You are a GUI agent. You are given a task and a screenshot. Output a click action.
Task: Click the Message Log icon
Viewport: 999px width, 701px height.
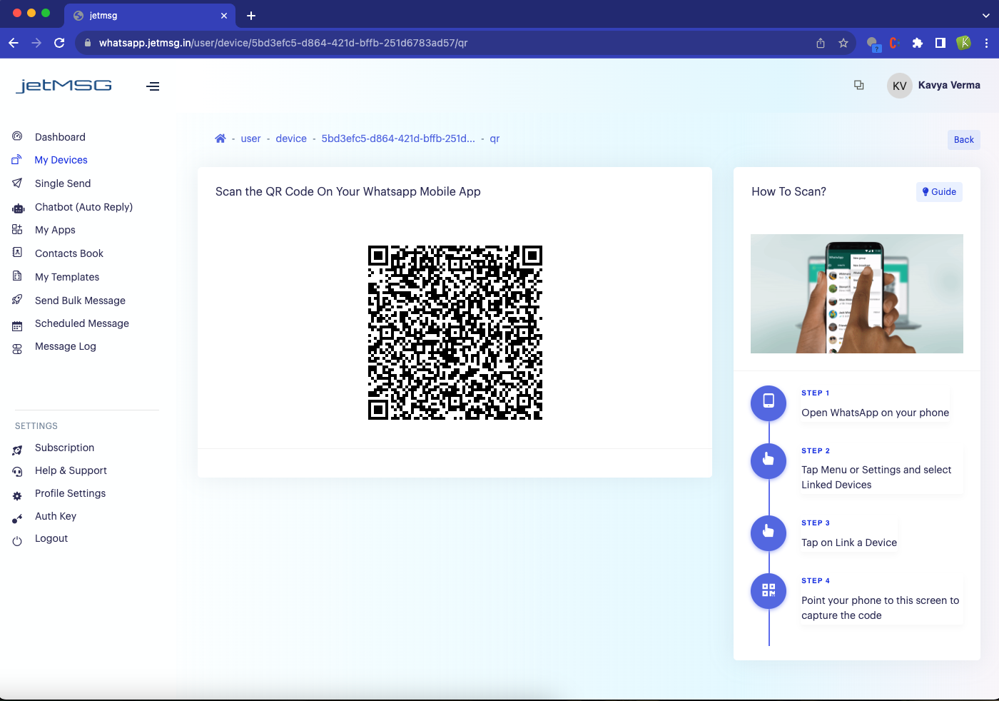click(17, 349)
